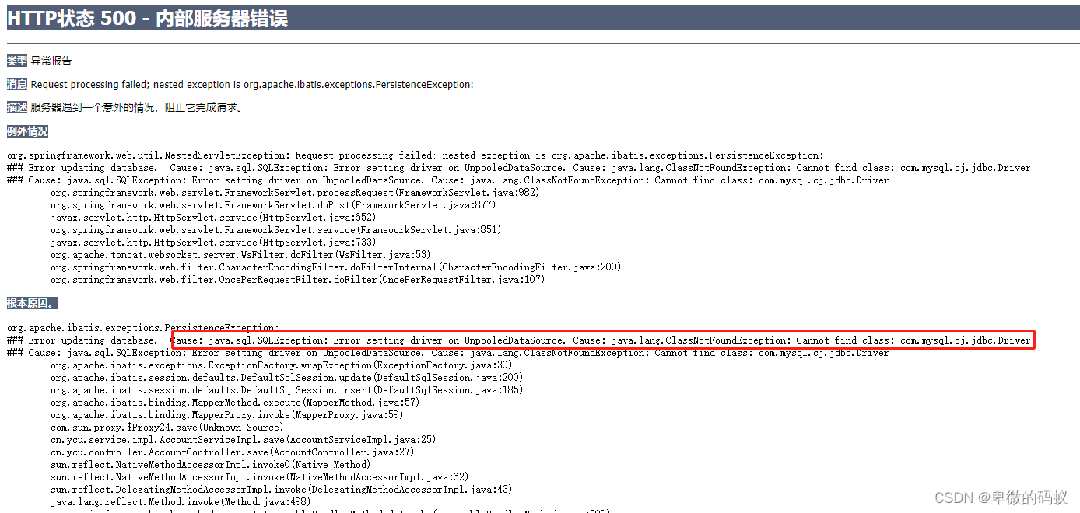Select the 根本原因 section header
The image size is (1080, 513).
pyautogui.click(x=30, y=302)
